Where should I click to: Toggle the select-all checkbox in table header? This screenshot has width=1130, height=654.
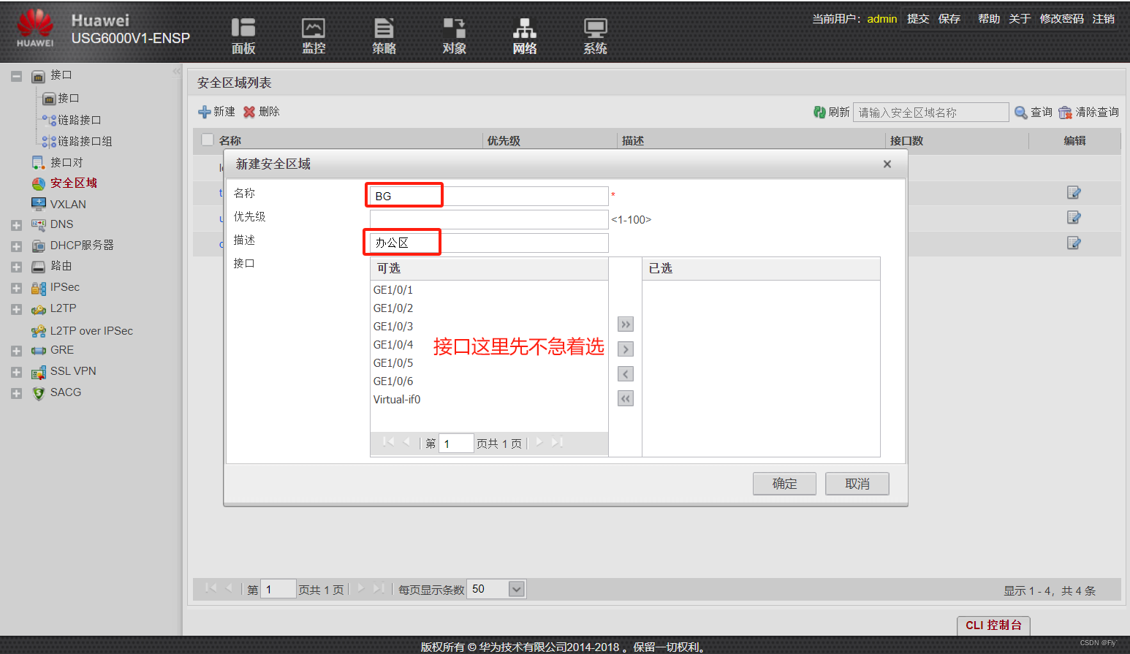[208, 140]
